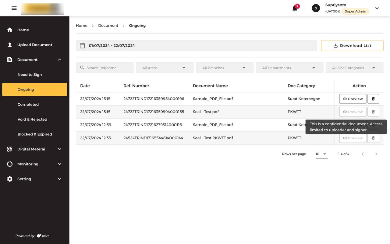Expand the Supriyanto account dropdown chevron
The width and height of the screenshot is (390, 244).
pyautogui.click(x=377, y=8)
